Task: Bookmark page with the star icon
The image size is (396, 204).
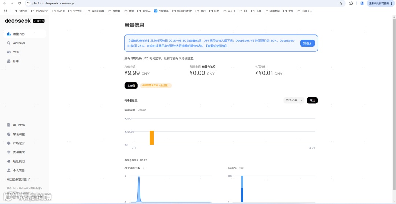Action: point(341,3)
